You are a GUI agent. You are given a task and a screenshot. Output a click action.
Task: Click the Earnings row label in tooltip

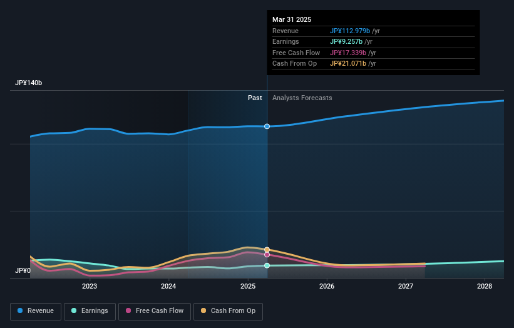click(285, 41)
